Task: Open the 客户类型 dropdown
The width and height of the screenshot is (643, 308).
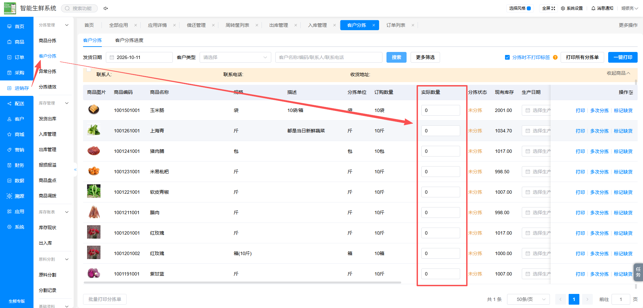Action: click(x=235, y=57)
